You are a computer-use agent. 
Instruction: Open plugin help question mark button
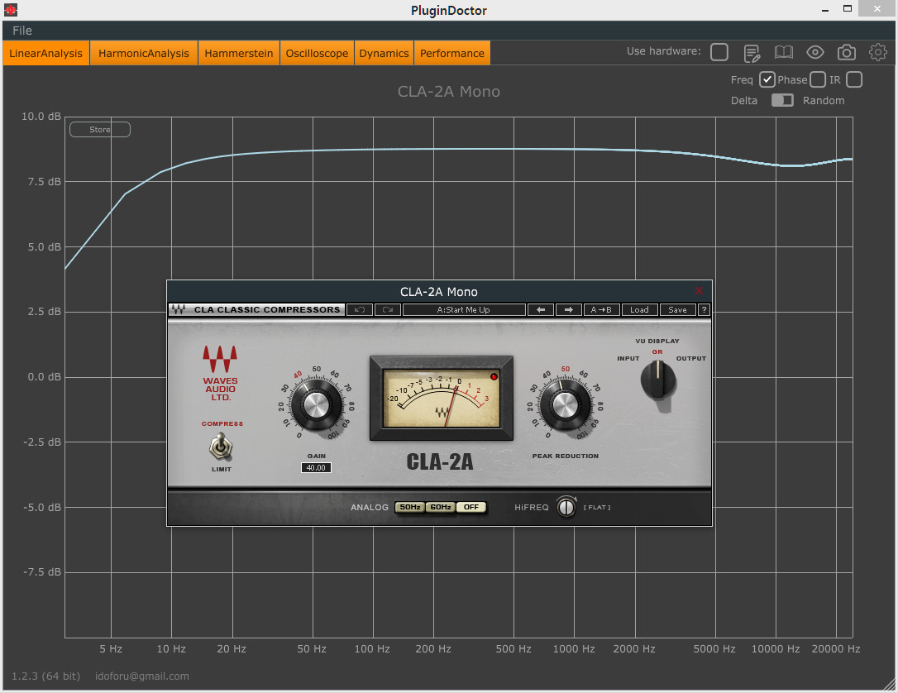pos(704,310)
